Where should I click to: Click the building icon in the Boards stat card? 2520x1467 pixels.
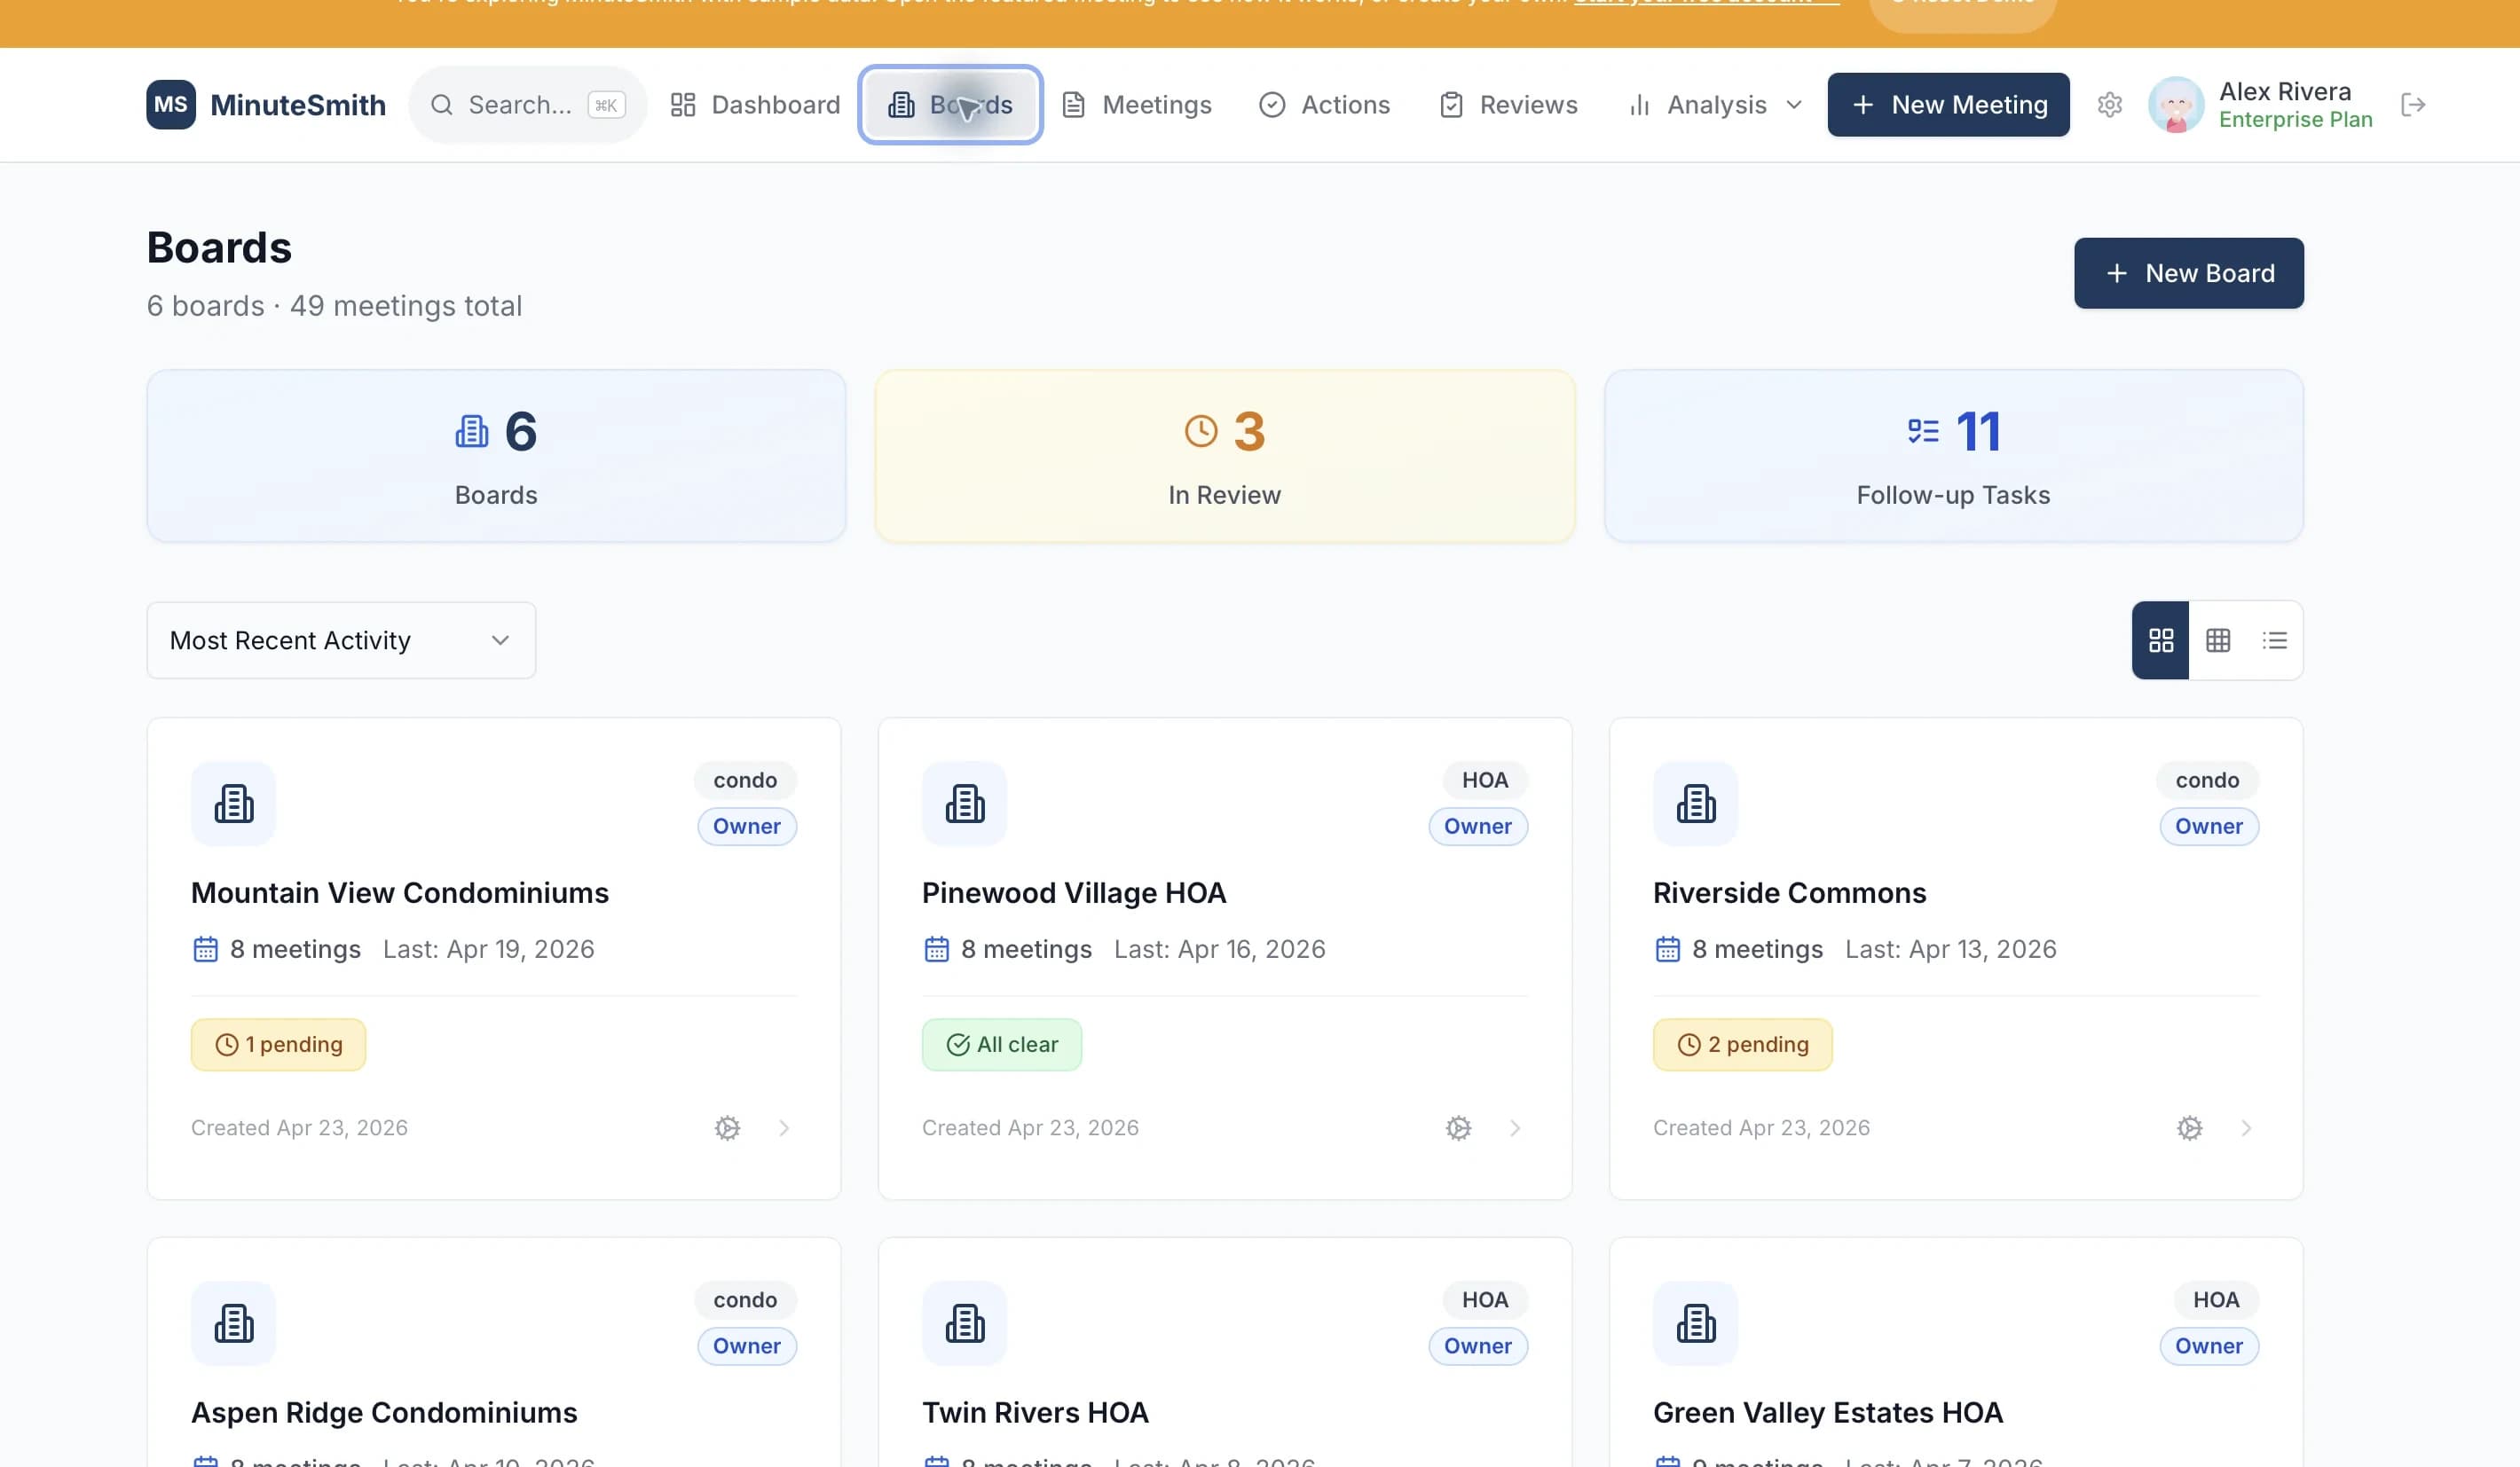coord(472,432)
